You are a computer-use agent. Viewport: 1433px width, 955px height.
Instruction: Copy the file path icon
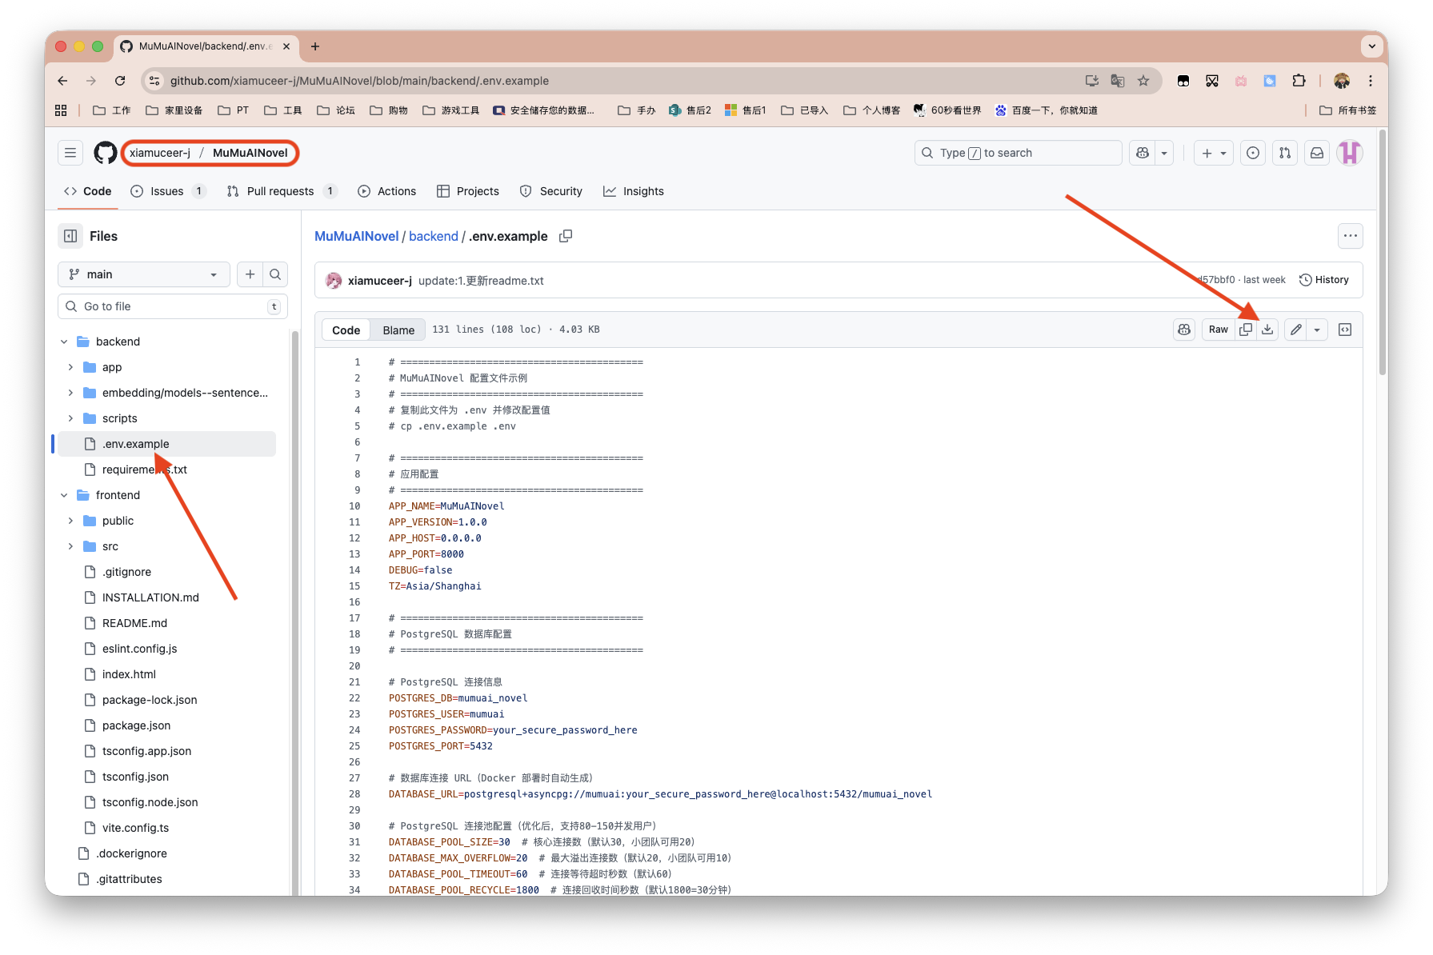pyautogui.click(x=566, y=236)
